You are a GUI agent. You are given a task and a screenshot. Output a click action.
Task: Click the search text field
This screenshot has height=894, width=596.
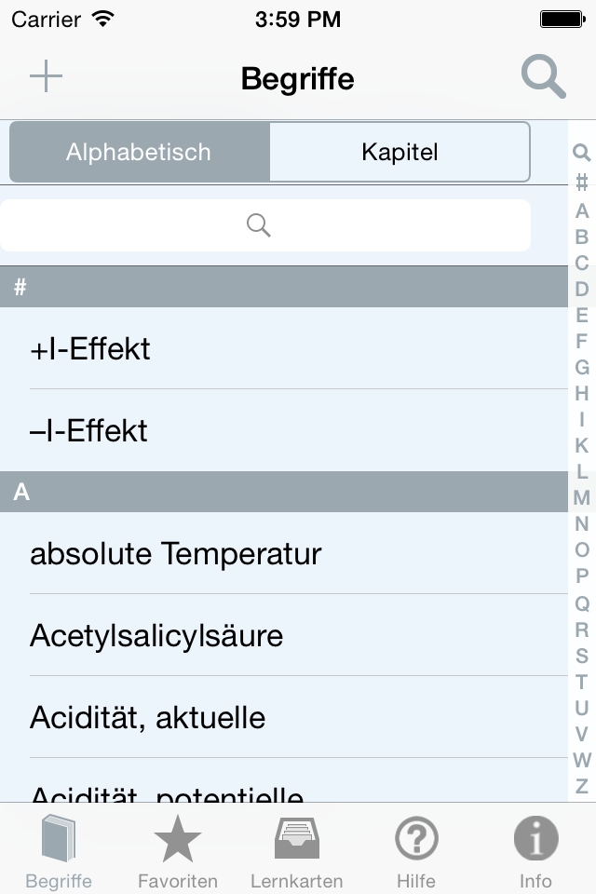(265, 225)
